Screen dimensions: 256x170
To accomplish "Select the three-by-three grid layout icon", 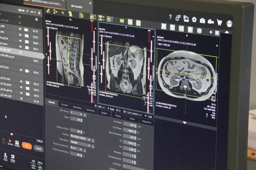I will 138,23.
